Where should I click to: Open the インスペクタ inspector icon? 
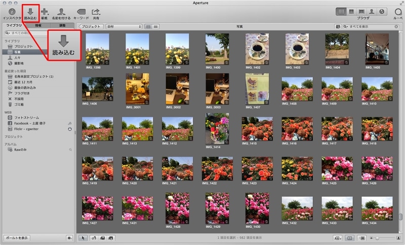(12, 11)
